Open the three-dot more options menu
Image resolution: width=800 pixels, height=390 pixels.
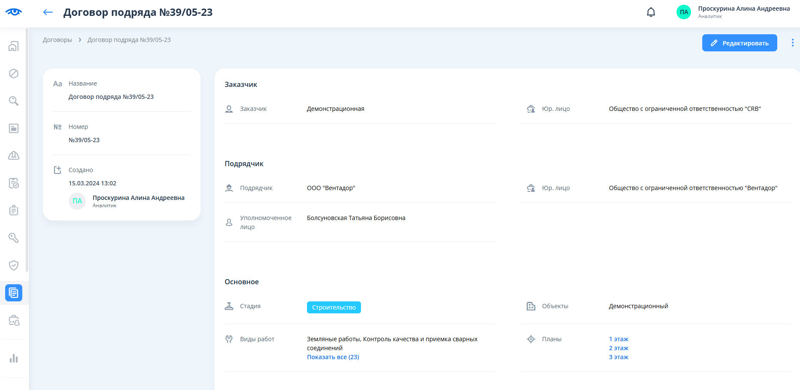(792, 43)
